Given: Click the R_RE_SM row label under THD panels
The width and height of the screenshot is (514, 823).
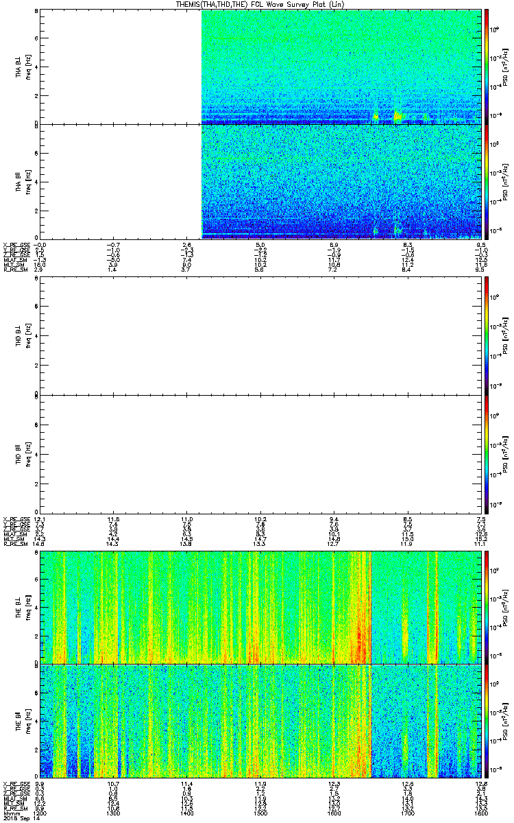Looking at the screenshot, I should tap(14, 545).
